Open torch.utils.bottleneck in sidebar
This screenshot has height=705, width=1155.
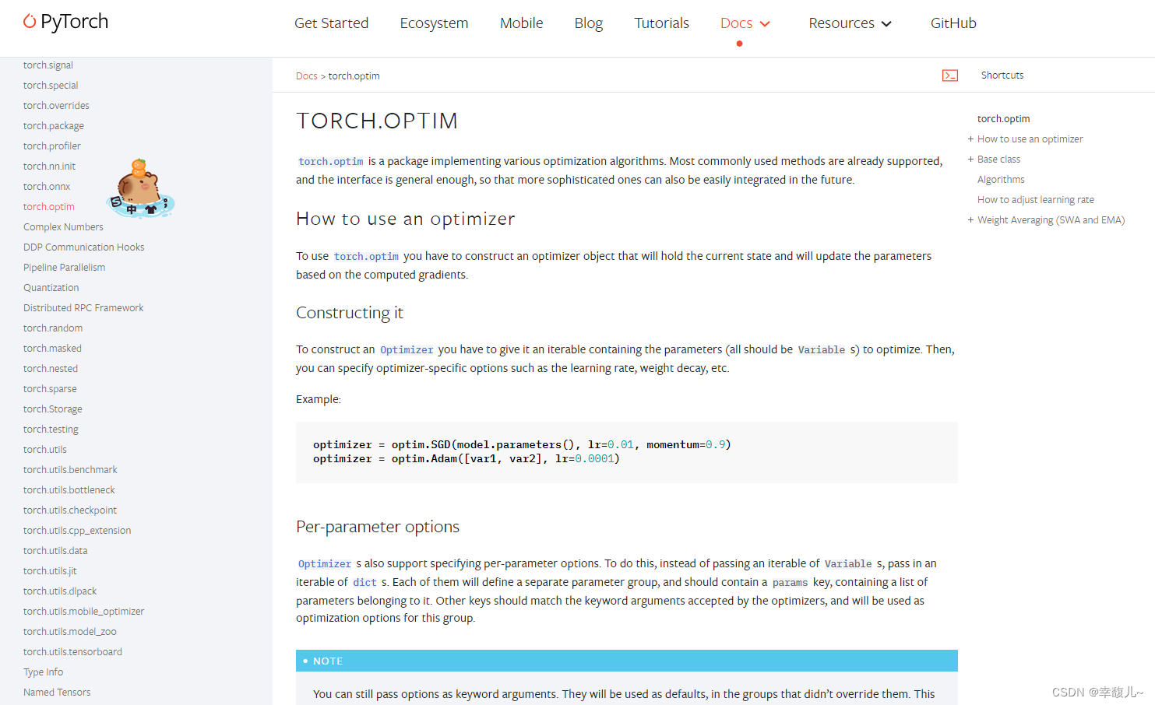pos(69,490)
